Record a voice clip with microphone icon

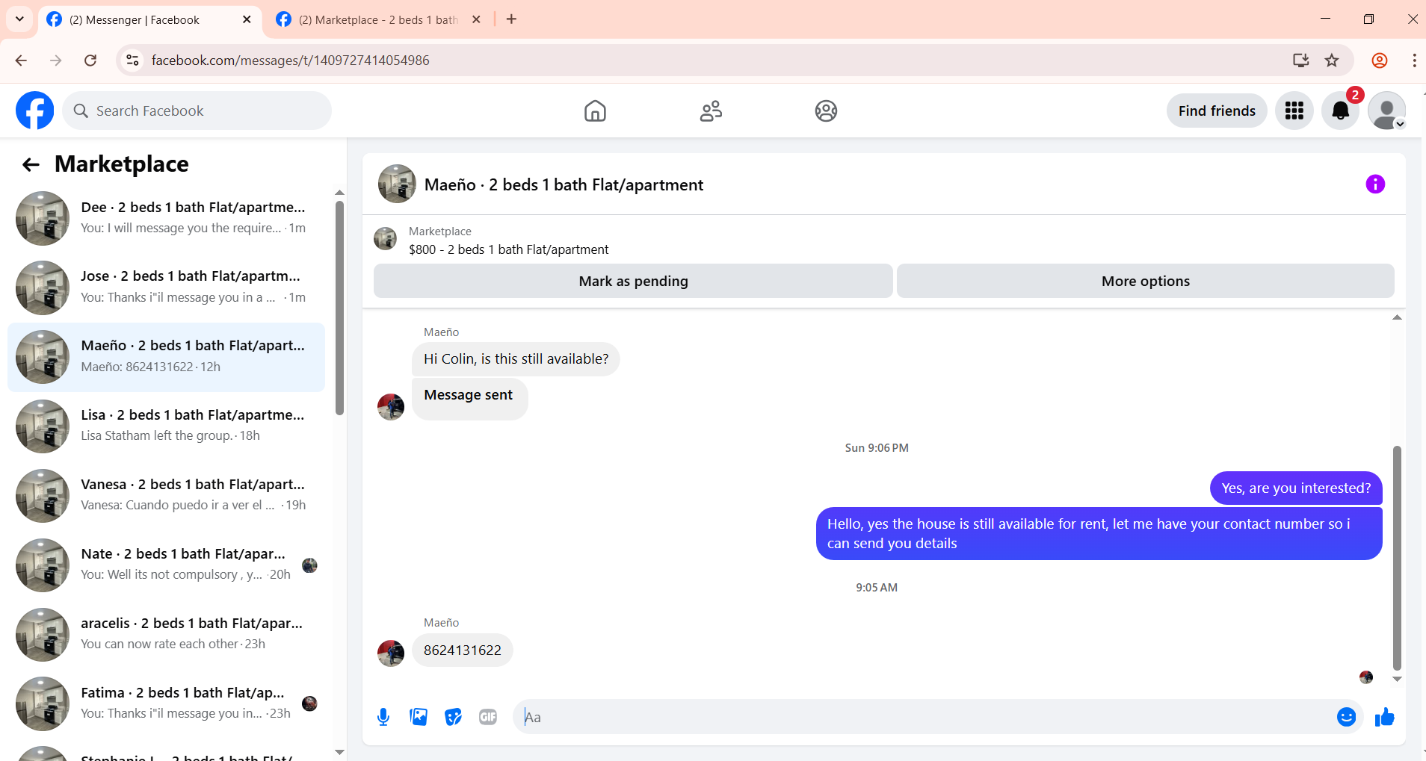[x=383, y=717]
